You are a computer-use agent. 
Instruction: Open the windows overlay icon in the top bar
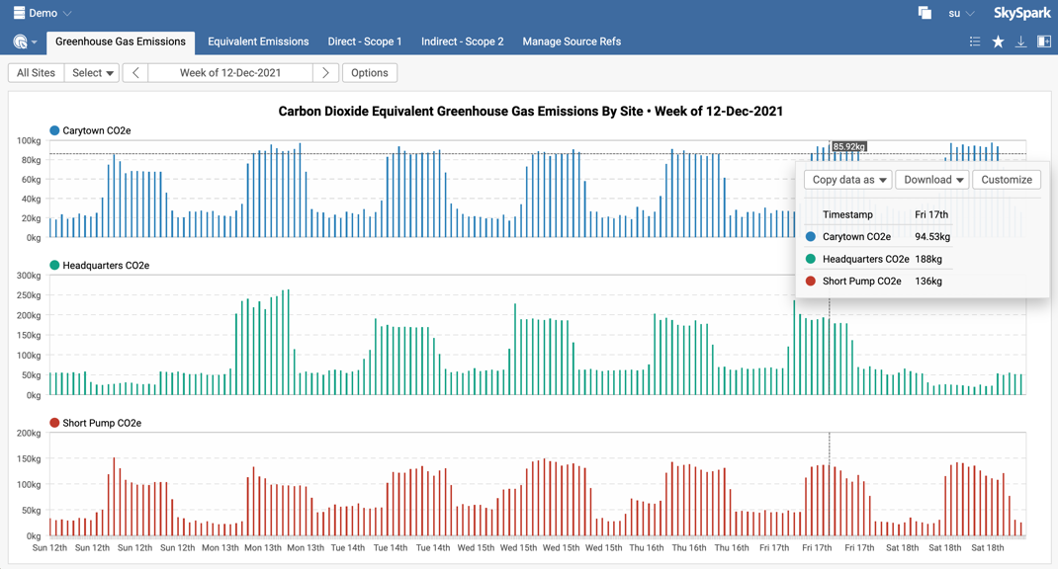925,13
